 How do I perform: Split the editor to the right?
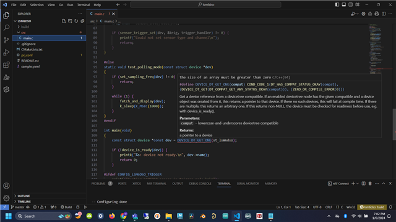[x=384, y=14]
